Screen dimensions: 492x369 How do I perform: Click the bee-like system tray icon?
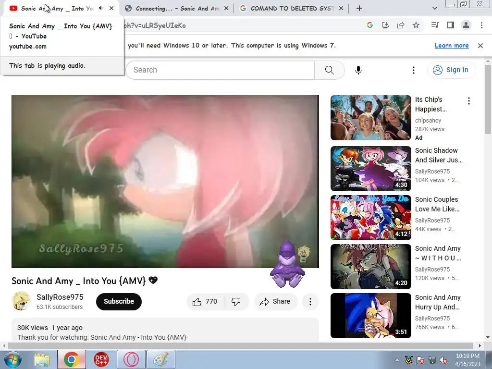(408, 360)
